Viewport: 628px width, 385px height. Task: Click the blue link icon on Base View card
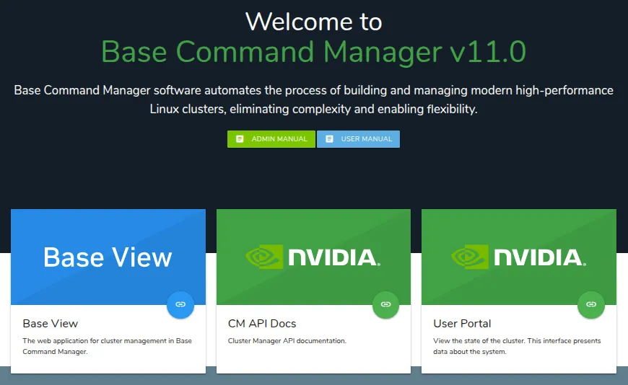coord(180,304)
